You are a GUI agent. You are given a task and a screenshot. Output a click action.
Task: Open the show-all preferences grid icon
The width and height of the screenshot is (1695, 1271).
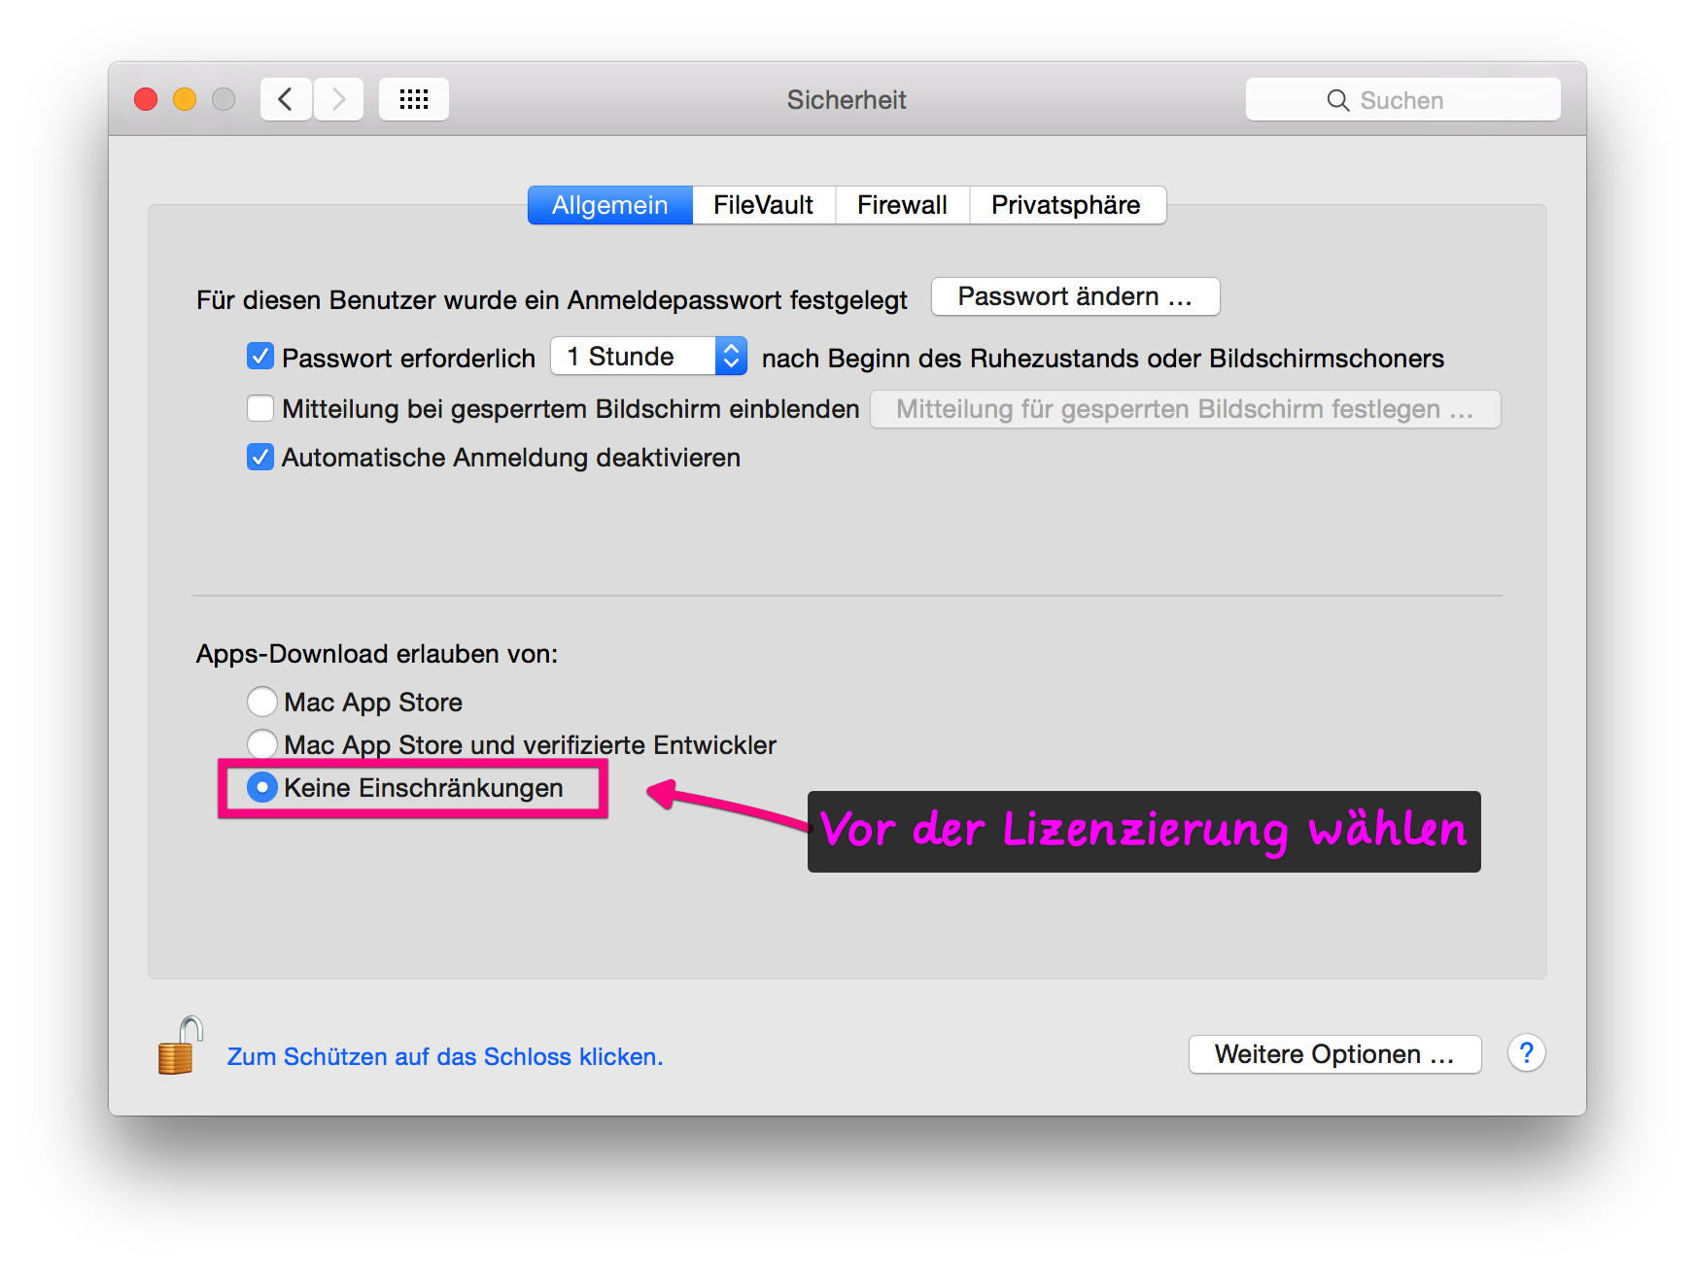pos(413,98)
